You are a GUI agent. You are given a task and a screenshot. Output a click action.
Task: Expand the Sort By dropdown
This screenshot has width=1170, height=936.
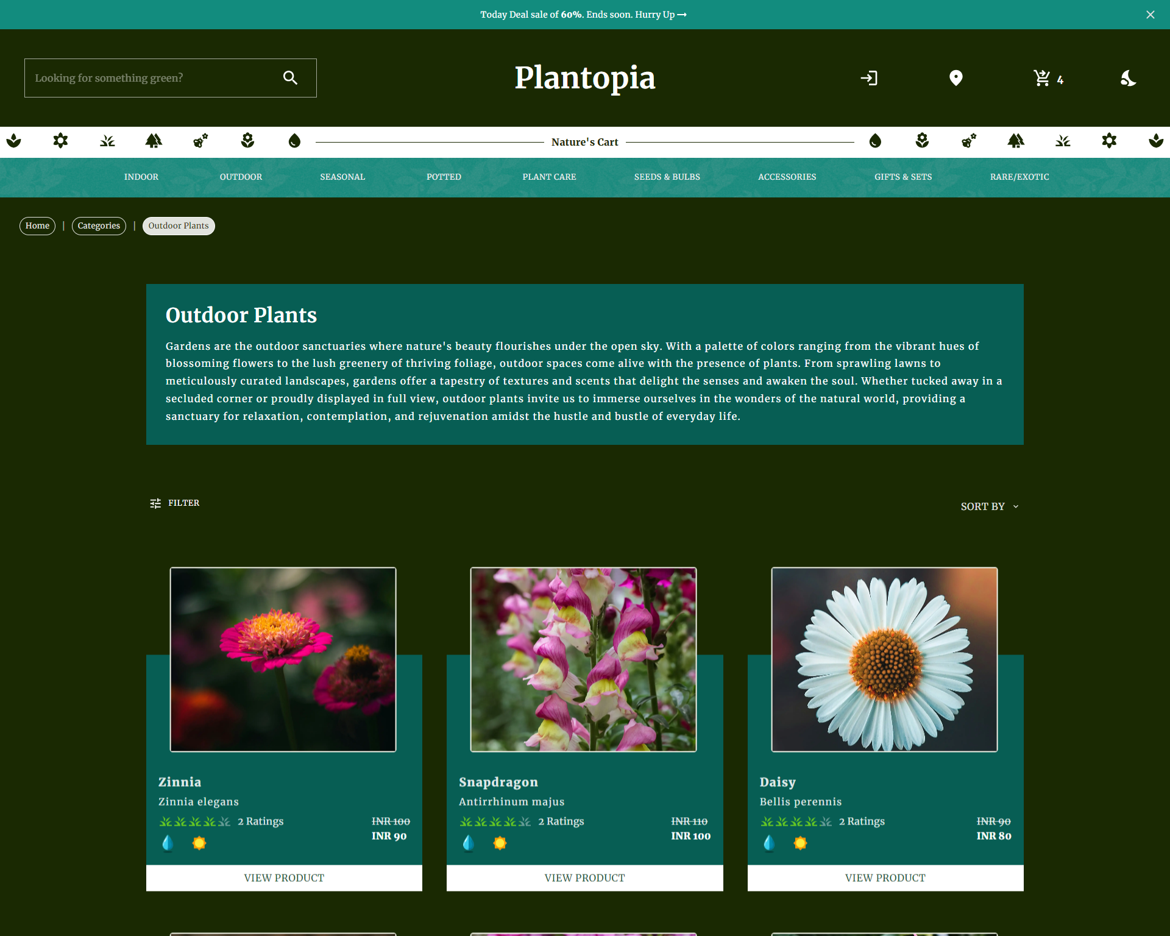click(990, 506)
